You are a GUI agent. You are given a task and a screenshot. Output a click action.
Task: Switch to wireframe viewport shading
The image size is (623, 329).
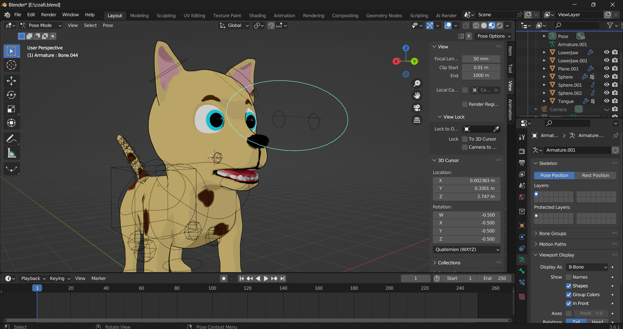(476, 25)
